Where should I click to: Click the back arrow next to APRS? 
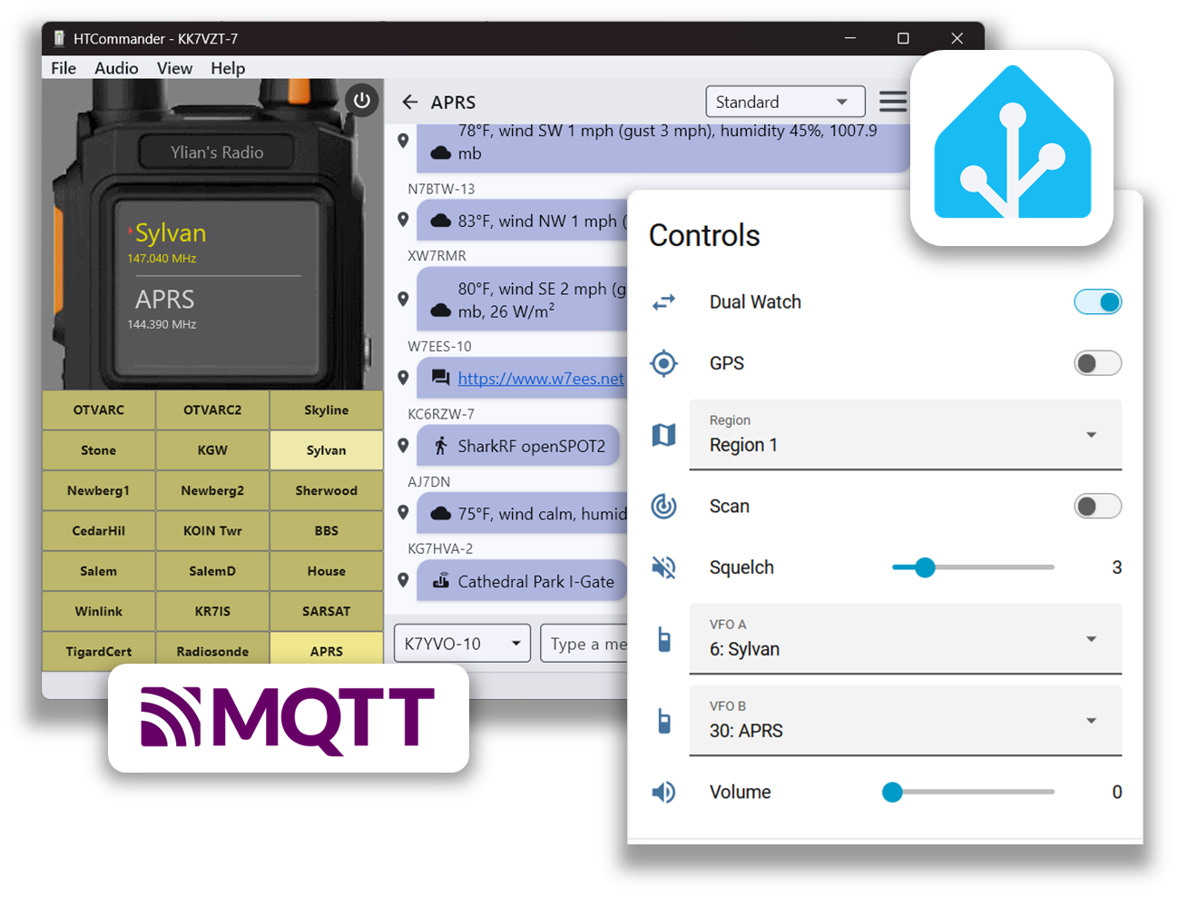click(410, 102)
